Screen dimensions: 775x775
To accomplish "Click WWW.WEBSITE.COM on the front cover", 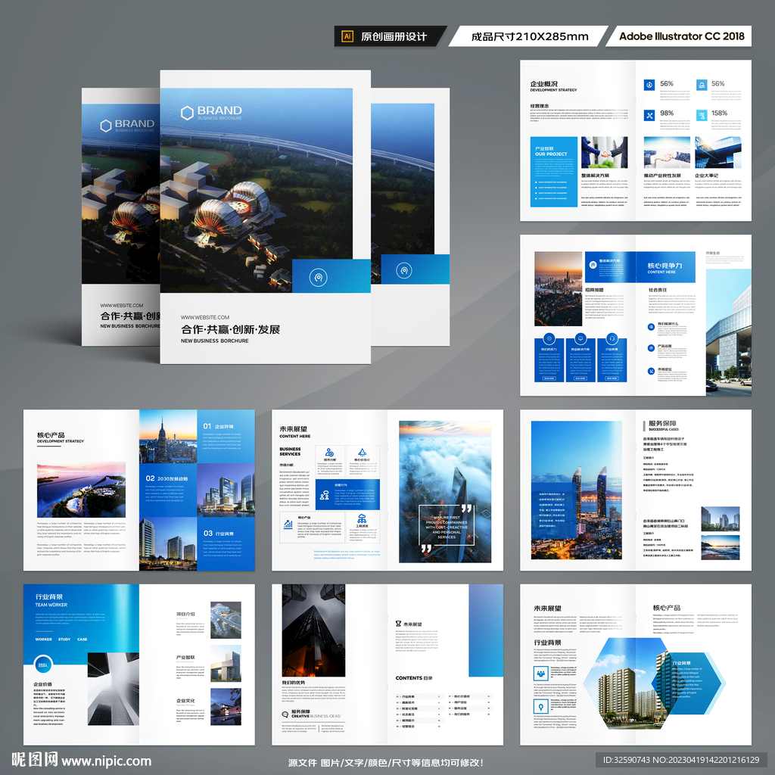I will (204, 317).
